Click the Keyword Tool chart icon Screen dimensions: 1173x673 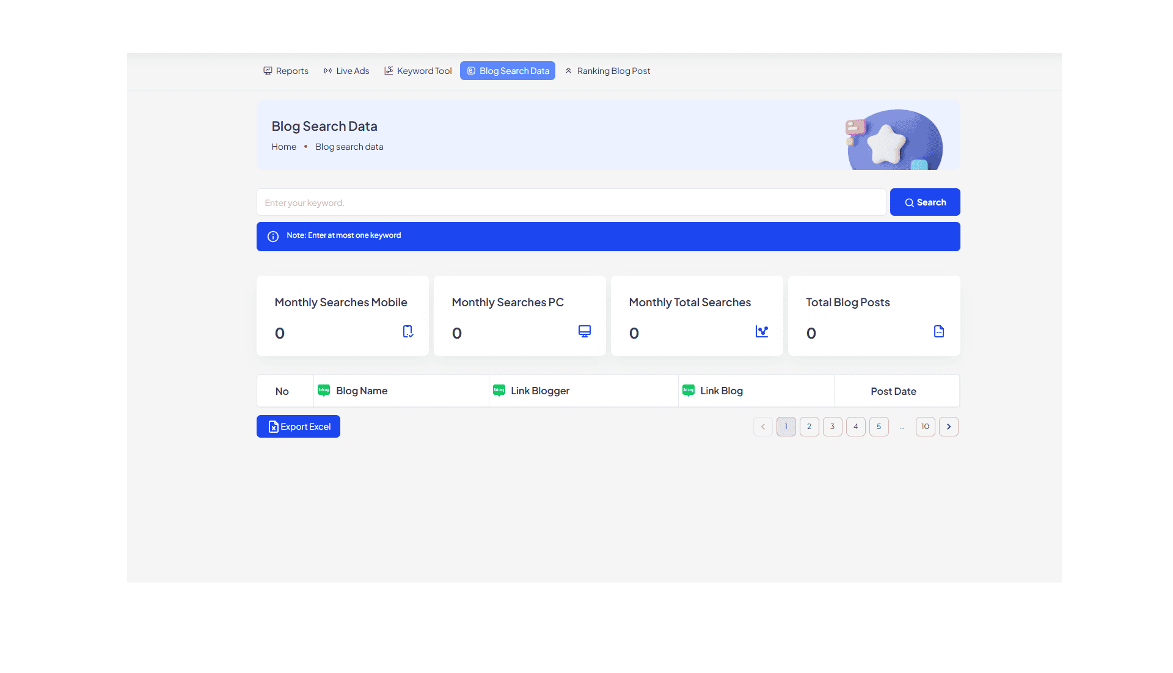[389, 71]
